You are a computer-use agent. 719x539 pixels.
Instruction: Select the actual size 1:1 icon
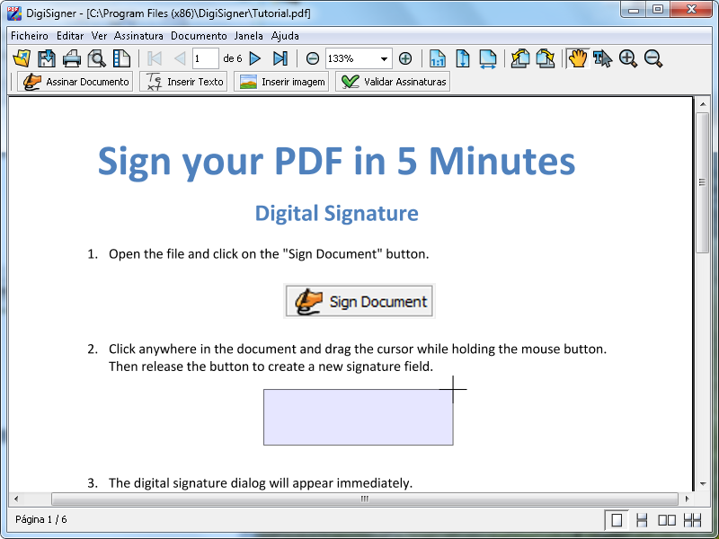[x=438, y=58]
